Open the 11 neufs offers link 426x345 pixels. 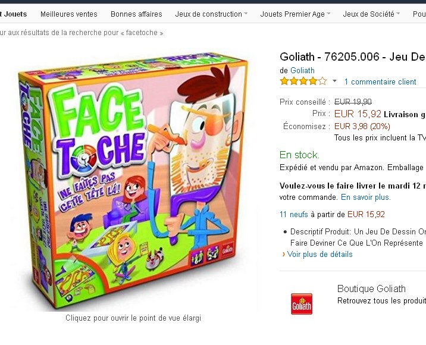[x=294, y=214]
